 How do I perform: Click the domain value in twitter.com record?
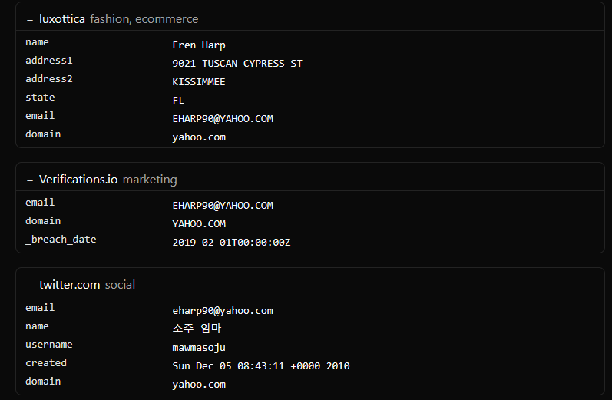[199, 385]
